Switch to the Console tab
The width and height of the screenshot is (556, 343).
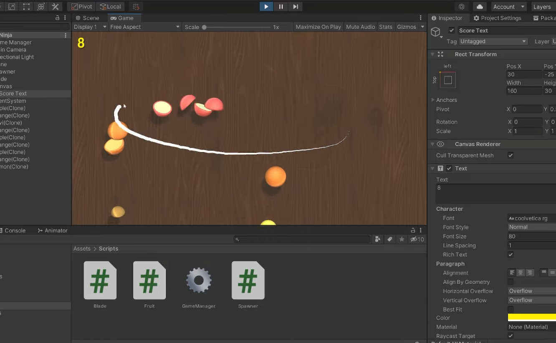pos(13,230)
